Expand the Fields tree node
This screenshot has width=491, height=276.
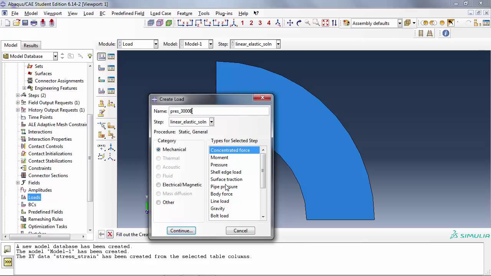click(18, 183)
